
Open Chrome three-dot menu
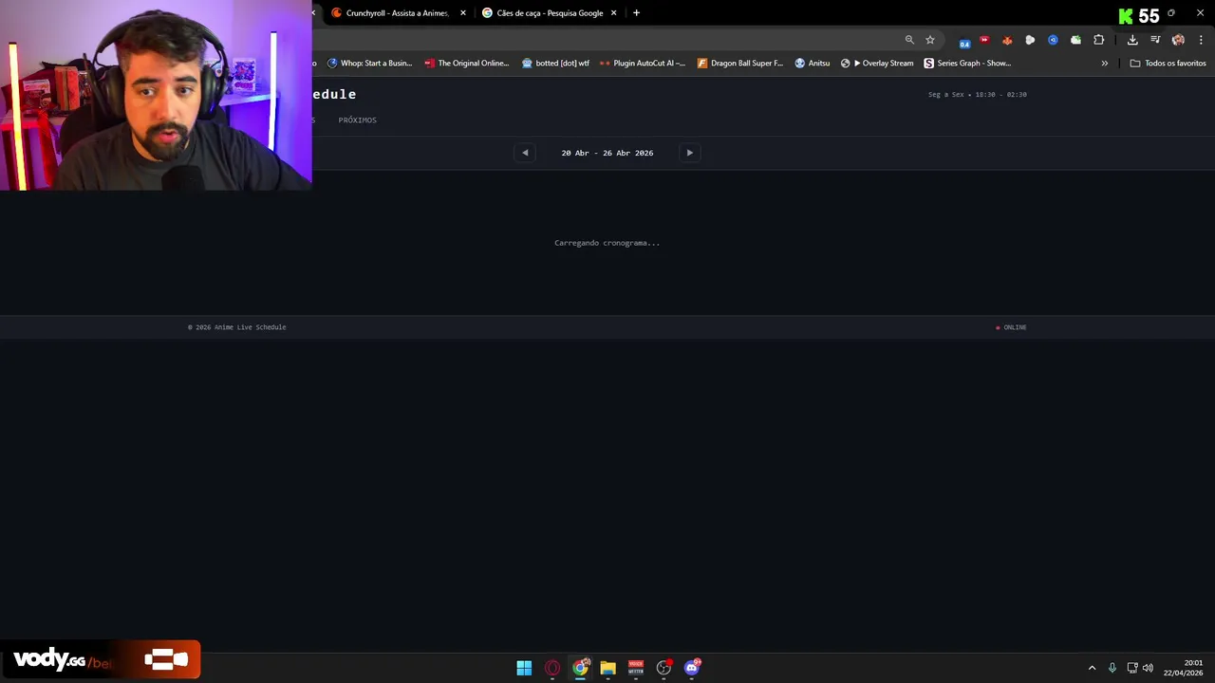(1201, 40)
